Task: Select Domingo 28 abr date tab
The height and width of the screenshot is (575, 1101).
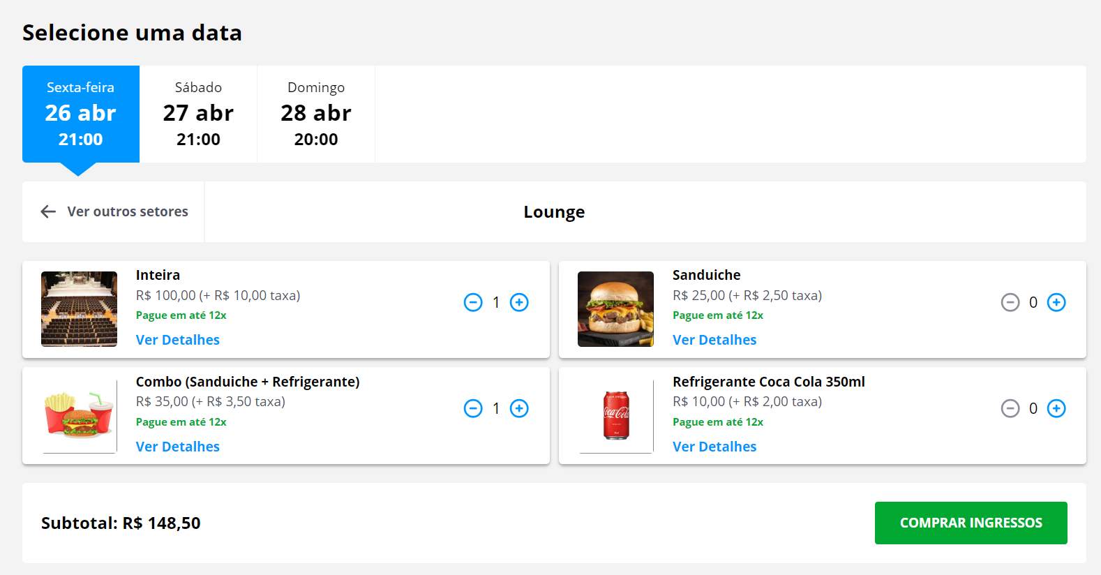Action: tap(316, 114)
